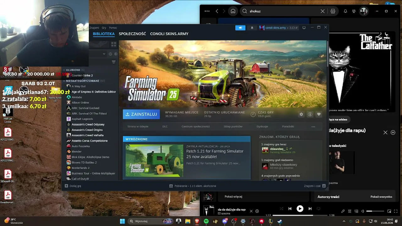Open the Gry menu in Steam

[x=104, y=28]
